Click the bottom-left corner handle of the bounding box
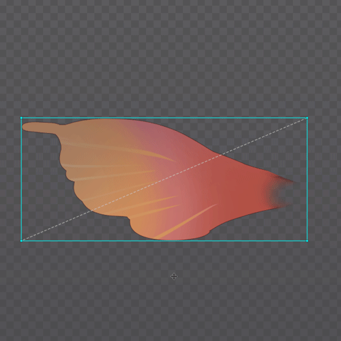Screen dimensions: 341x341 pyautogui.click(x=21, y=241)
